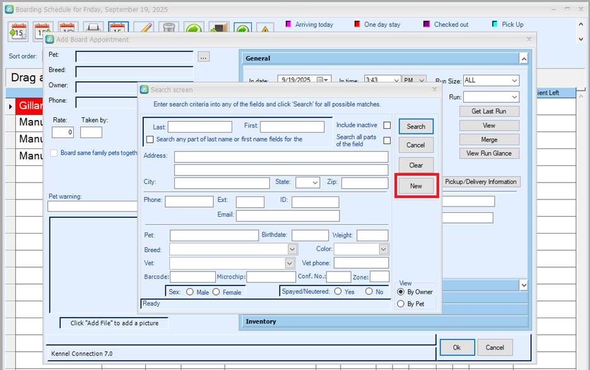Image resolution: width=590 pixels, height=370 pixels.
Task: Click the trash can delete icon
Action: [168, 30]
